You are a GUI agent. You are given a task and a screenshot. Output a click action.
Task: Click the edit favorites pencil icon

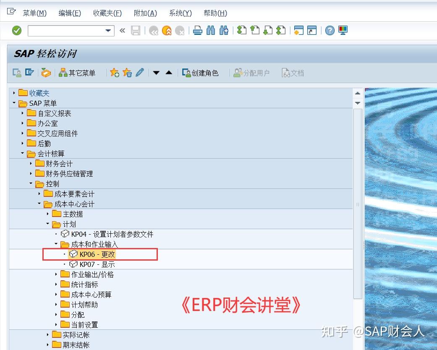139,72
